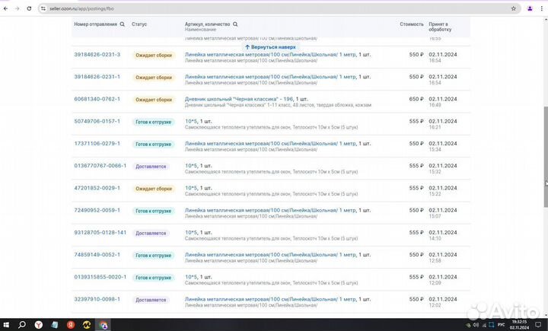Click search icon next to Номер отправления

click(122, 24)
